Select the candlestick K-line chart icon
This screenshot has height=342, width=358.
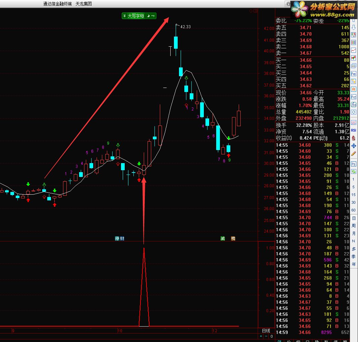pos(353,58)
